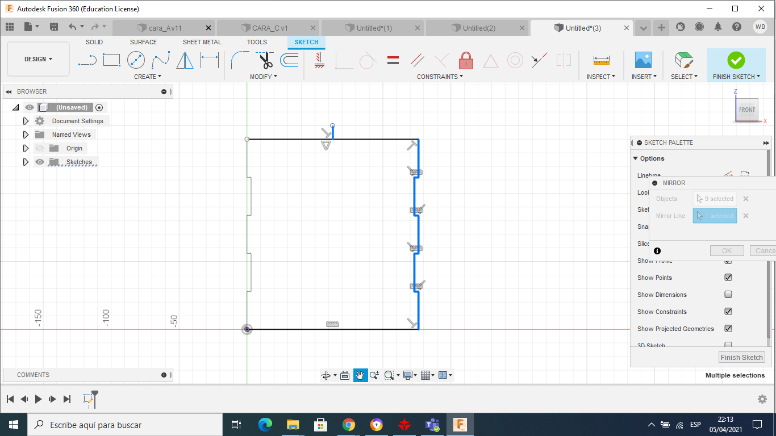
Task: Switch to the CARA_C v1 document tab
Action: [270, 28]
